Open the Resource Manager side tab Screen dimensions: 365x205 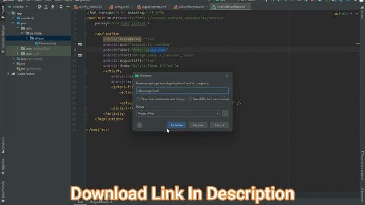click(3, 39)
